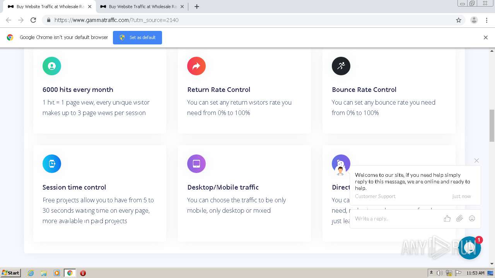This screenshot has height=278, width=495.
Task: Select the first Buy Website Traffic tab
Action: pyautogui.click(x=49, y=7)
